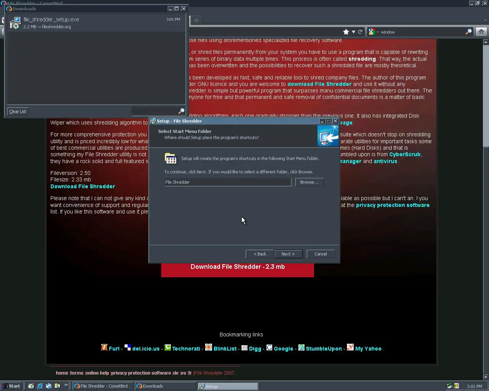Click the inline download File Shredder link

319,84
